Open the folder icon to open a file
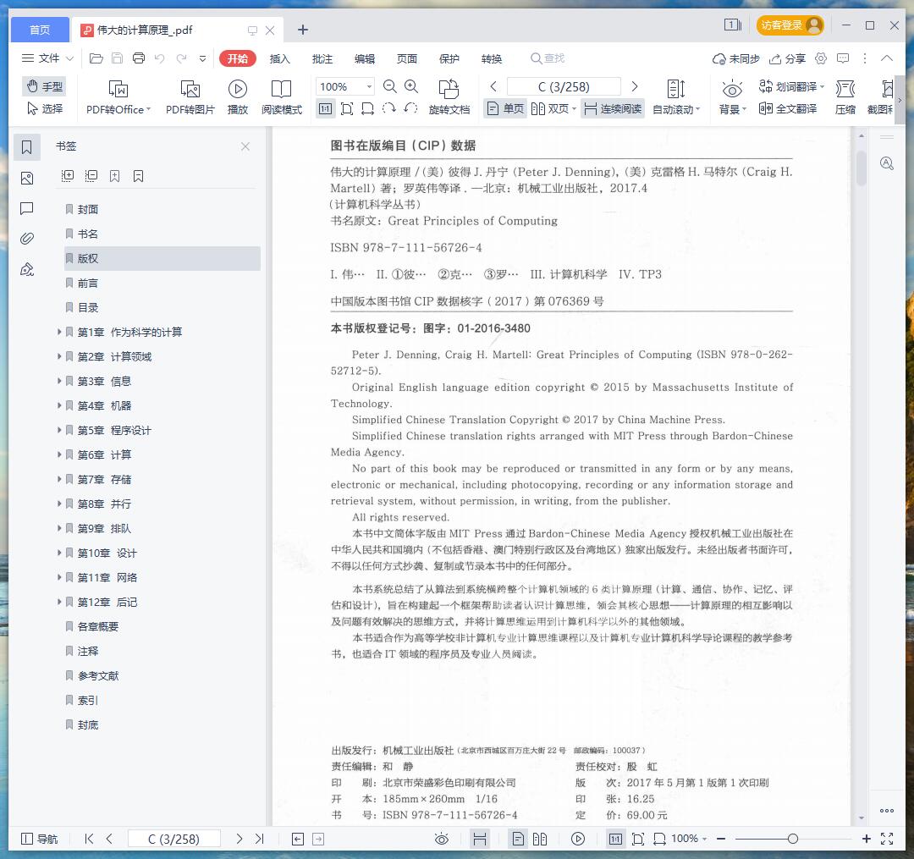 96,58
